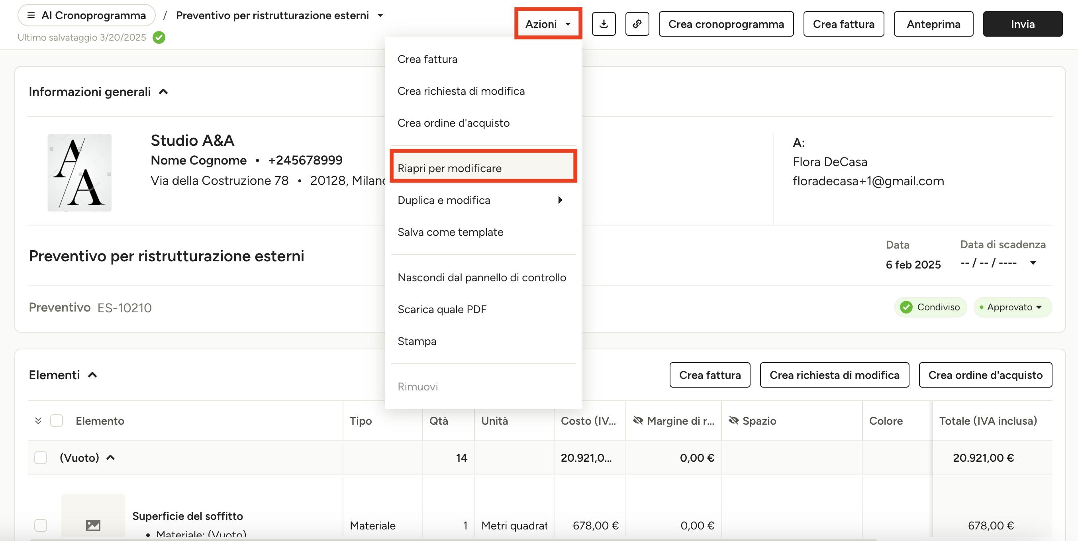Click the Preventivo per ristrutturazione esterni title field
Viewport: 1078px width, 541px height.
[167, 256]
